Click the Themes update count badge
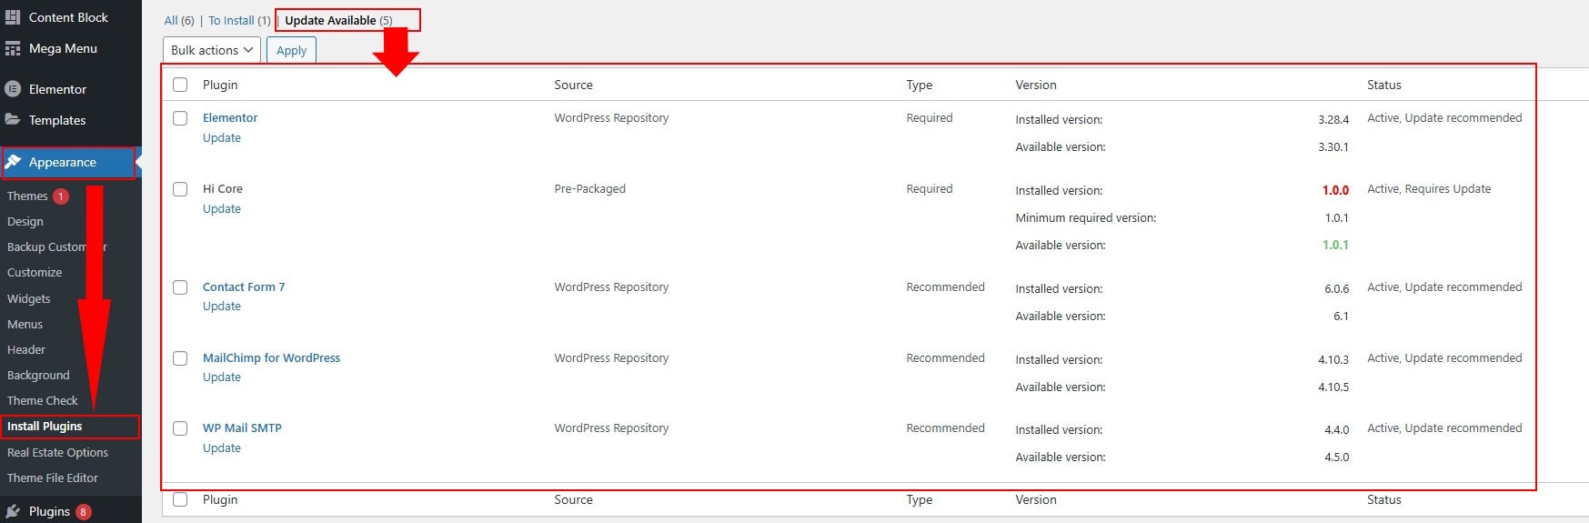 (61, 196)
